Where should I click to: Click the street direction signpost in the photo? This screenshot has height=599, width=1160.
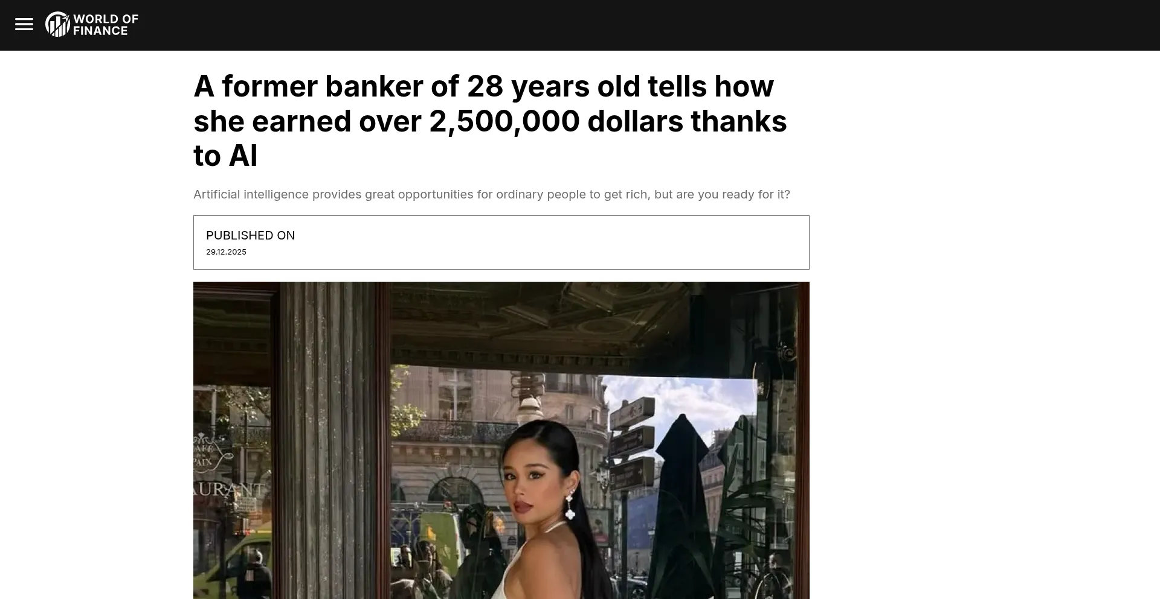click(x=631, y=446)
